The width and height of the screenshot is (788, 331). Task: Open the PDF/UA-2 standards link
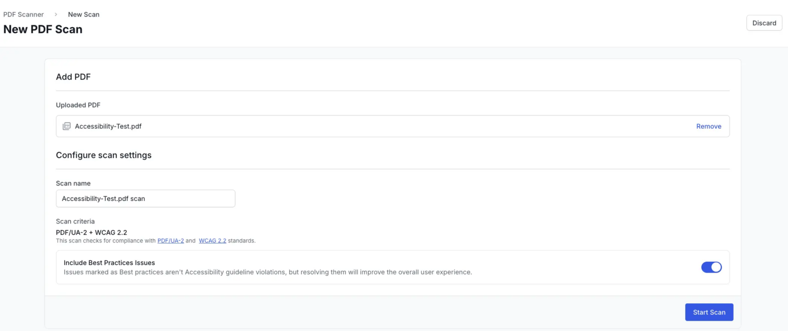(x=171, y=240)
